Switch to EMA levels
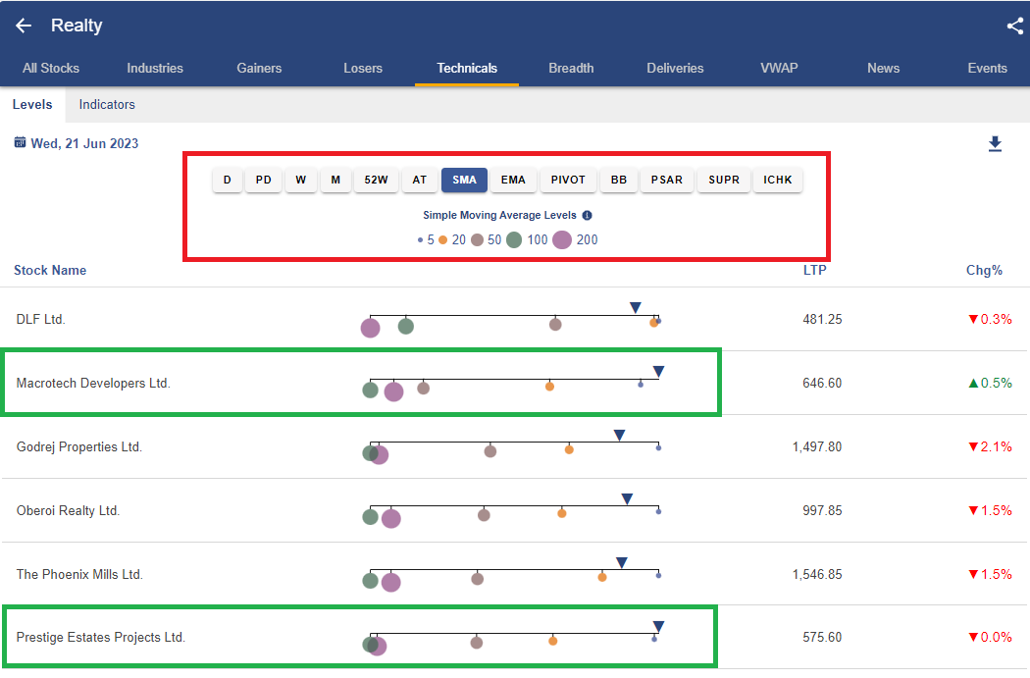The image size is (1030, 678). click(513, 180)
